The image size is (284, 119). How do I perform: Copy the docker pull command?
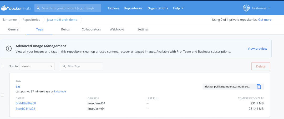[x=259, y=87]
